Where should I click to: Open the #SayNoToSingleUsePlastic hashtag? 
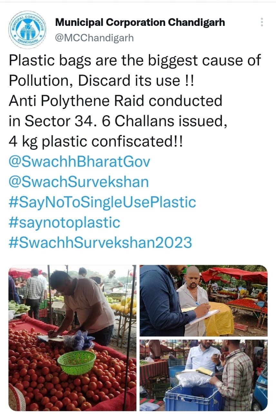(102, 202)
